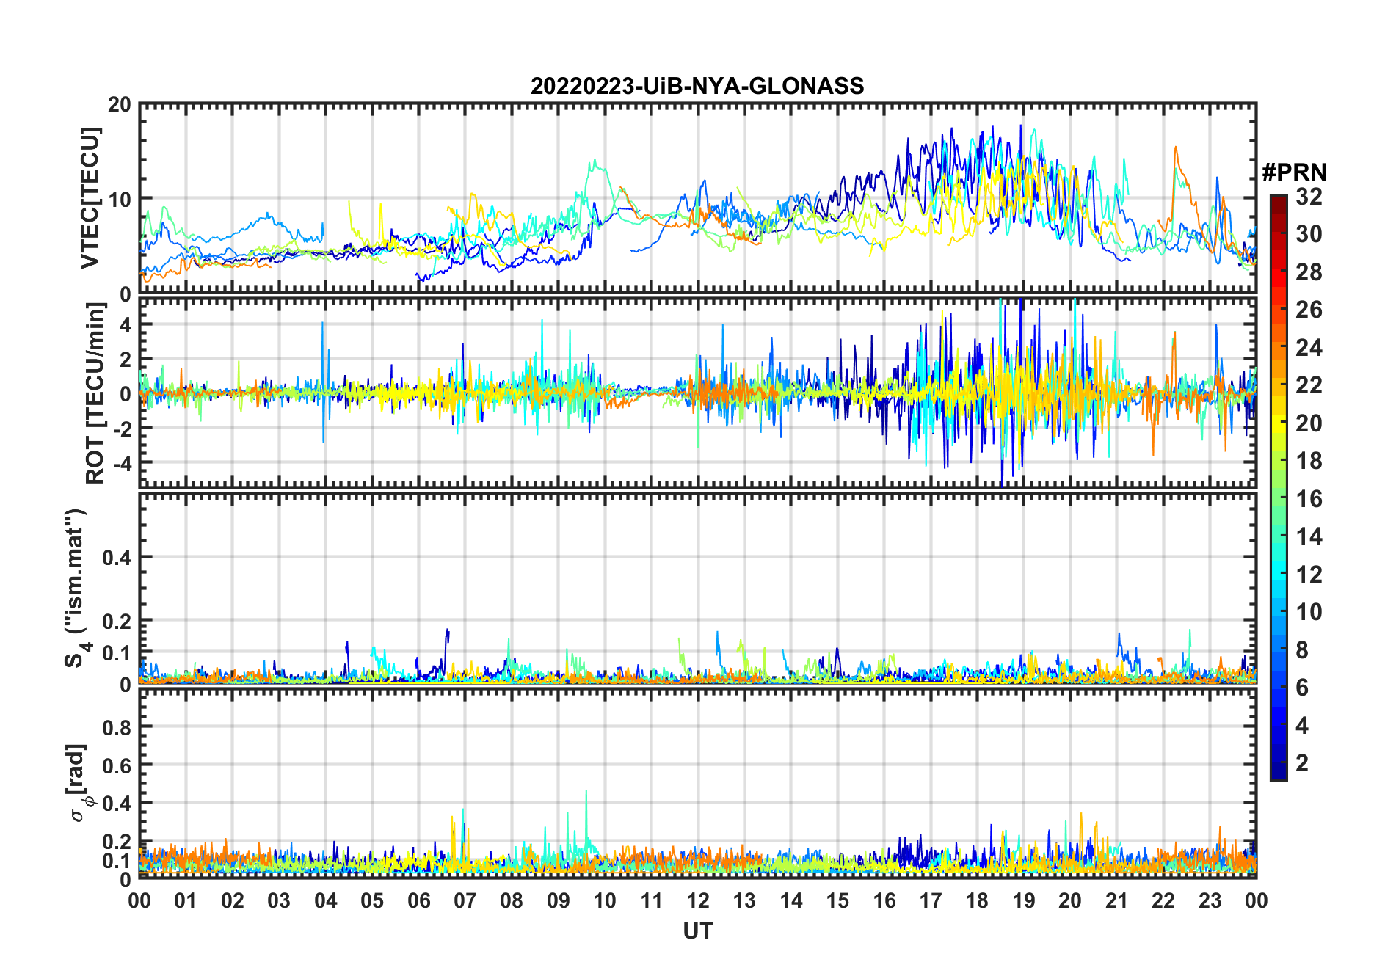The height and width of the screenshot is (976, 1396).
Task: Click the dark blue S4 peak before 07 UT
Action: pyautogui.click(x=446, y=631)
